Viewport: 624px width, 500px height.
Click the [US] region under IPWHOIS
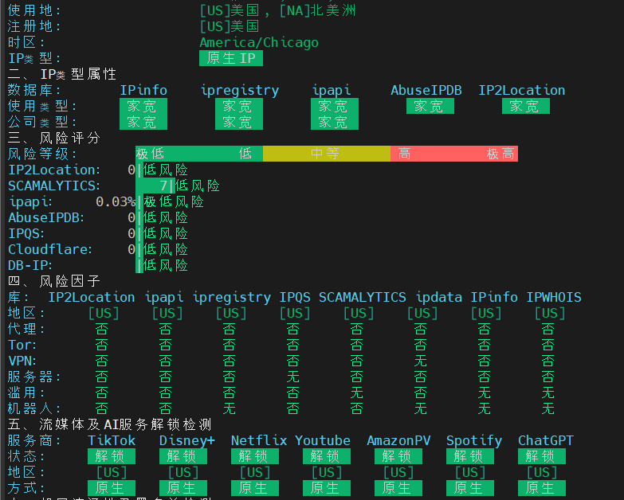550,313
